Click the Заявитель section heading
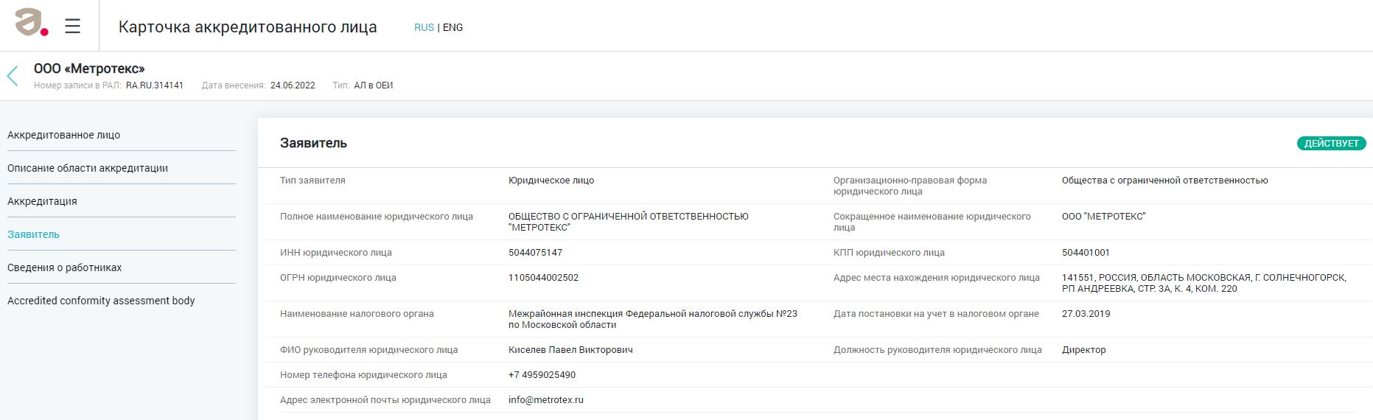 tap(313, 143)
